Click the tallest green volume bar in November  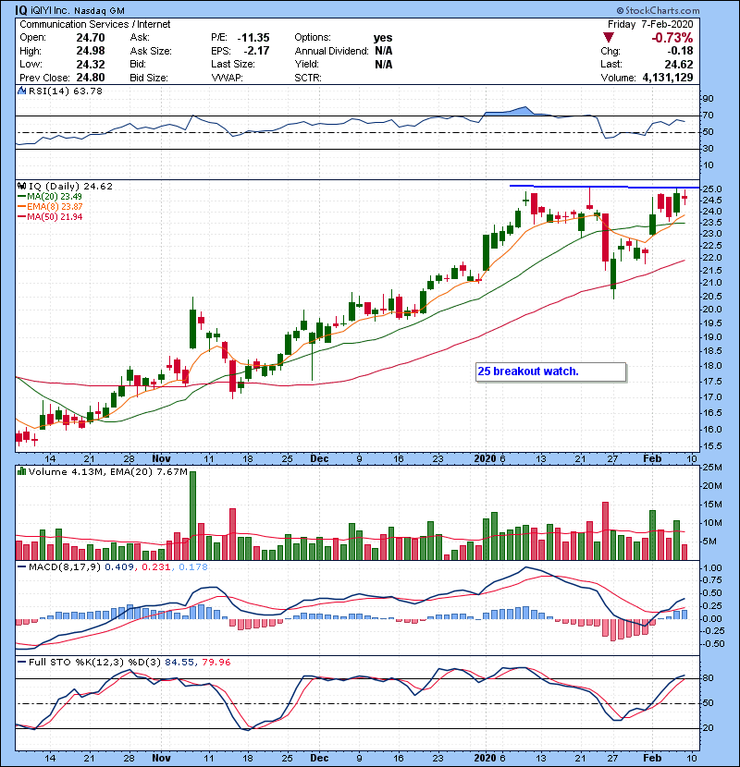[193, 516]
